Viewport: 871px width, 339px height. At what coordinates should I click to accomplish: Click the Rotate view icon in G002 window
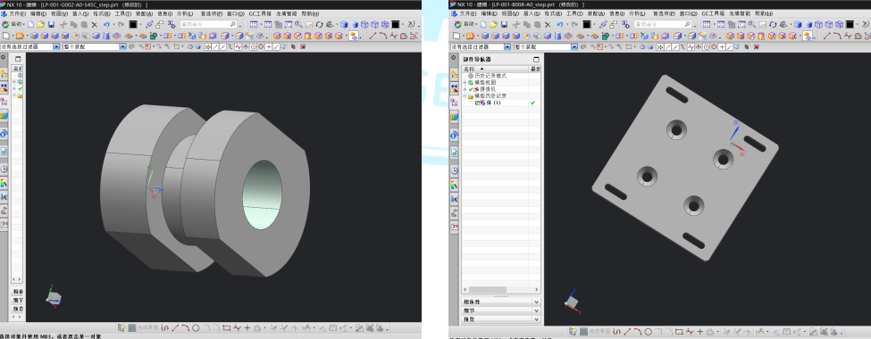click(320, 24)
